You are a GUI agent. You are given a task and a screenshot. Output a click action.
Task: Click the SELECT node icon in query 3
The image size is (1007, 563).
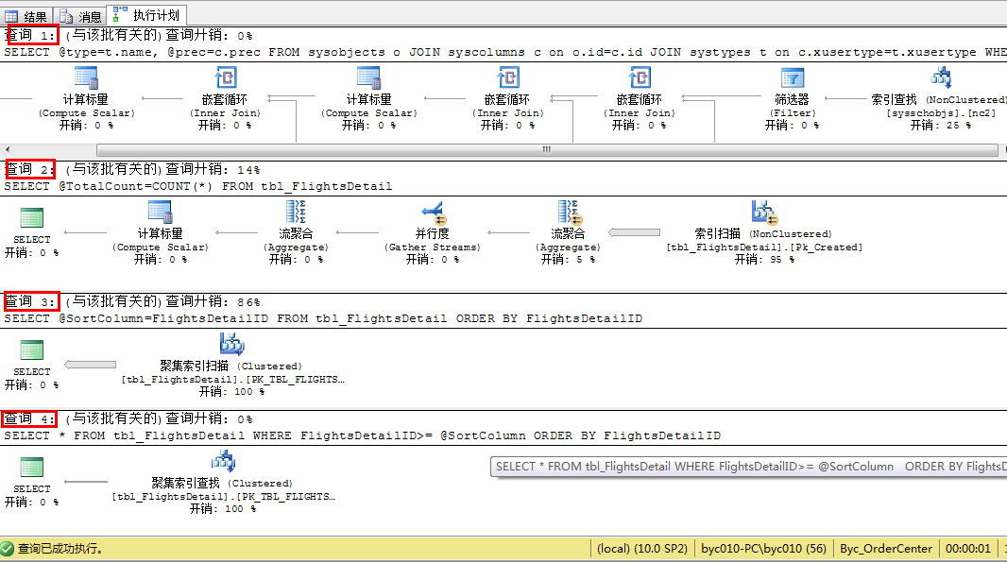(x=34, y=350)
